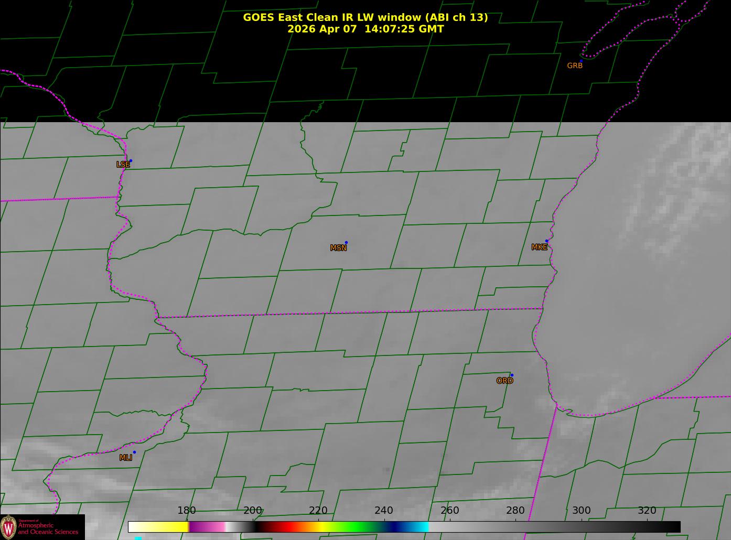Viewport: 731px width, 540px height.
Task: Click the blue dot marking MKE station
Action: [x=546, y=241]
